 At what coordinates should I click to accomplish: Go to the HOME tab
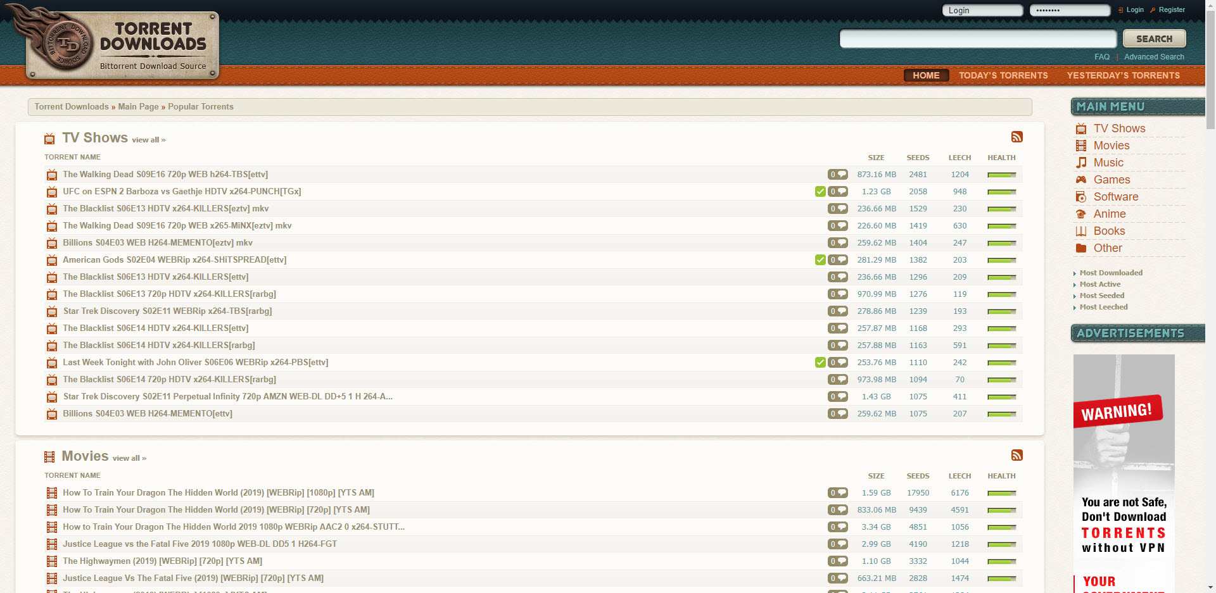tap(926, 75)
